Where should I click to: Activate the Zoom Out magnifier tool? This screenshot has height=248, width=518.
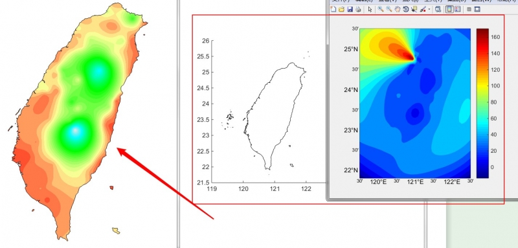click(x=389, y=9)
